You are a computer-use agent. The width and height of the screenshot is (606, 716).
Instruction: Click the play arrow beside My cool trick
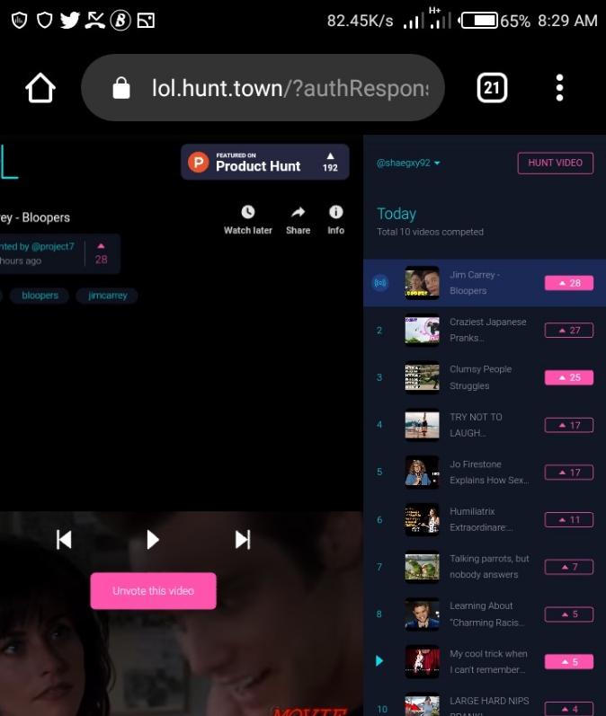[379, 661]
